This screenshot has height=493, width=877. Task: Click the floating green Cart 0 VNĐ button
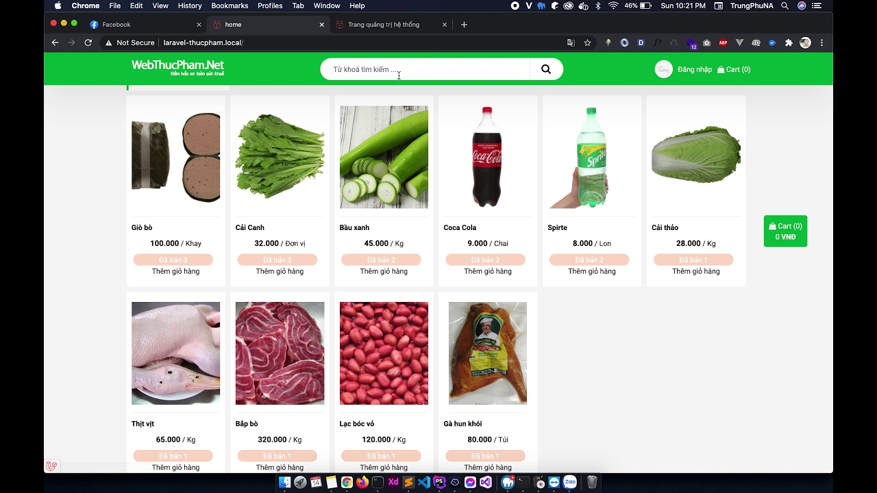785,231
